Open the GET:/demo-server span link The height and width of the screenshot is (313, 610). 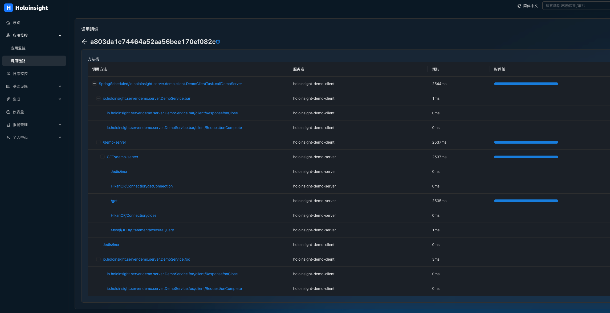[123, 157]
